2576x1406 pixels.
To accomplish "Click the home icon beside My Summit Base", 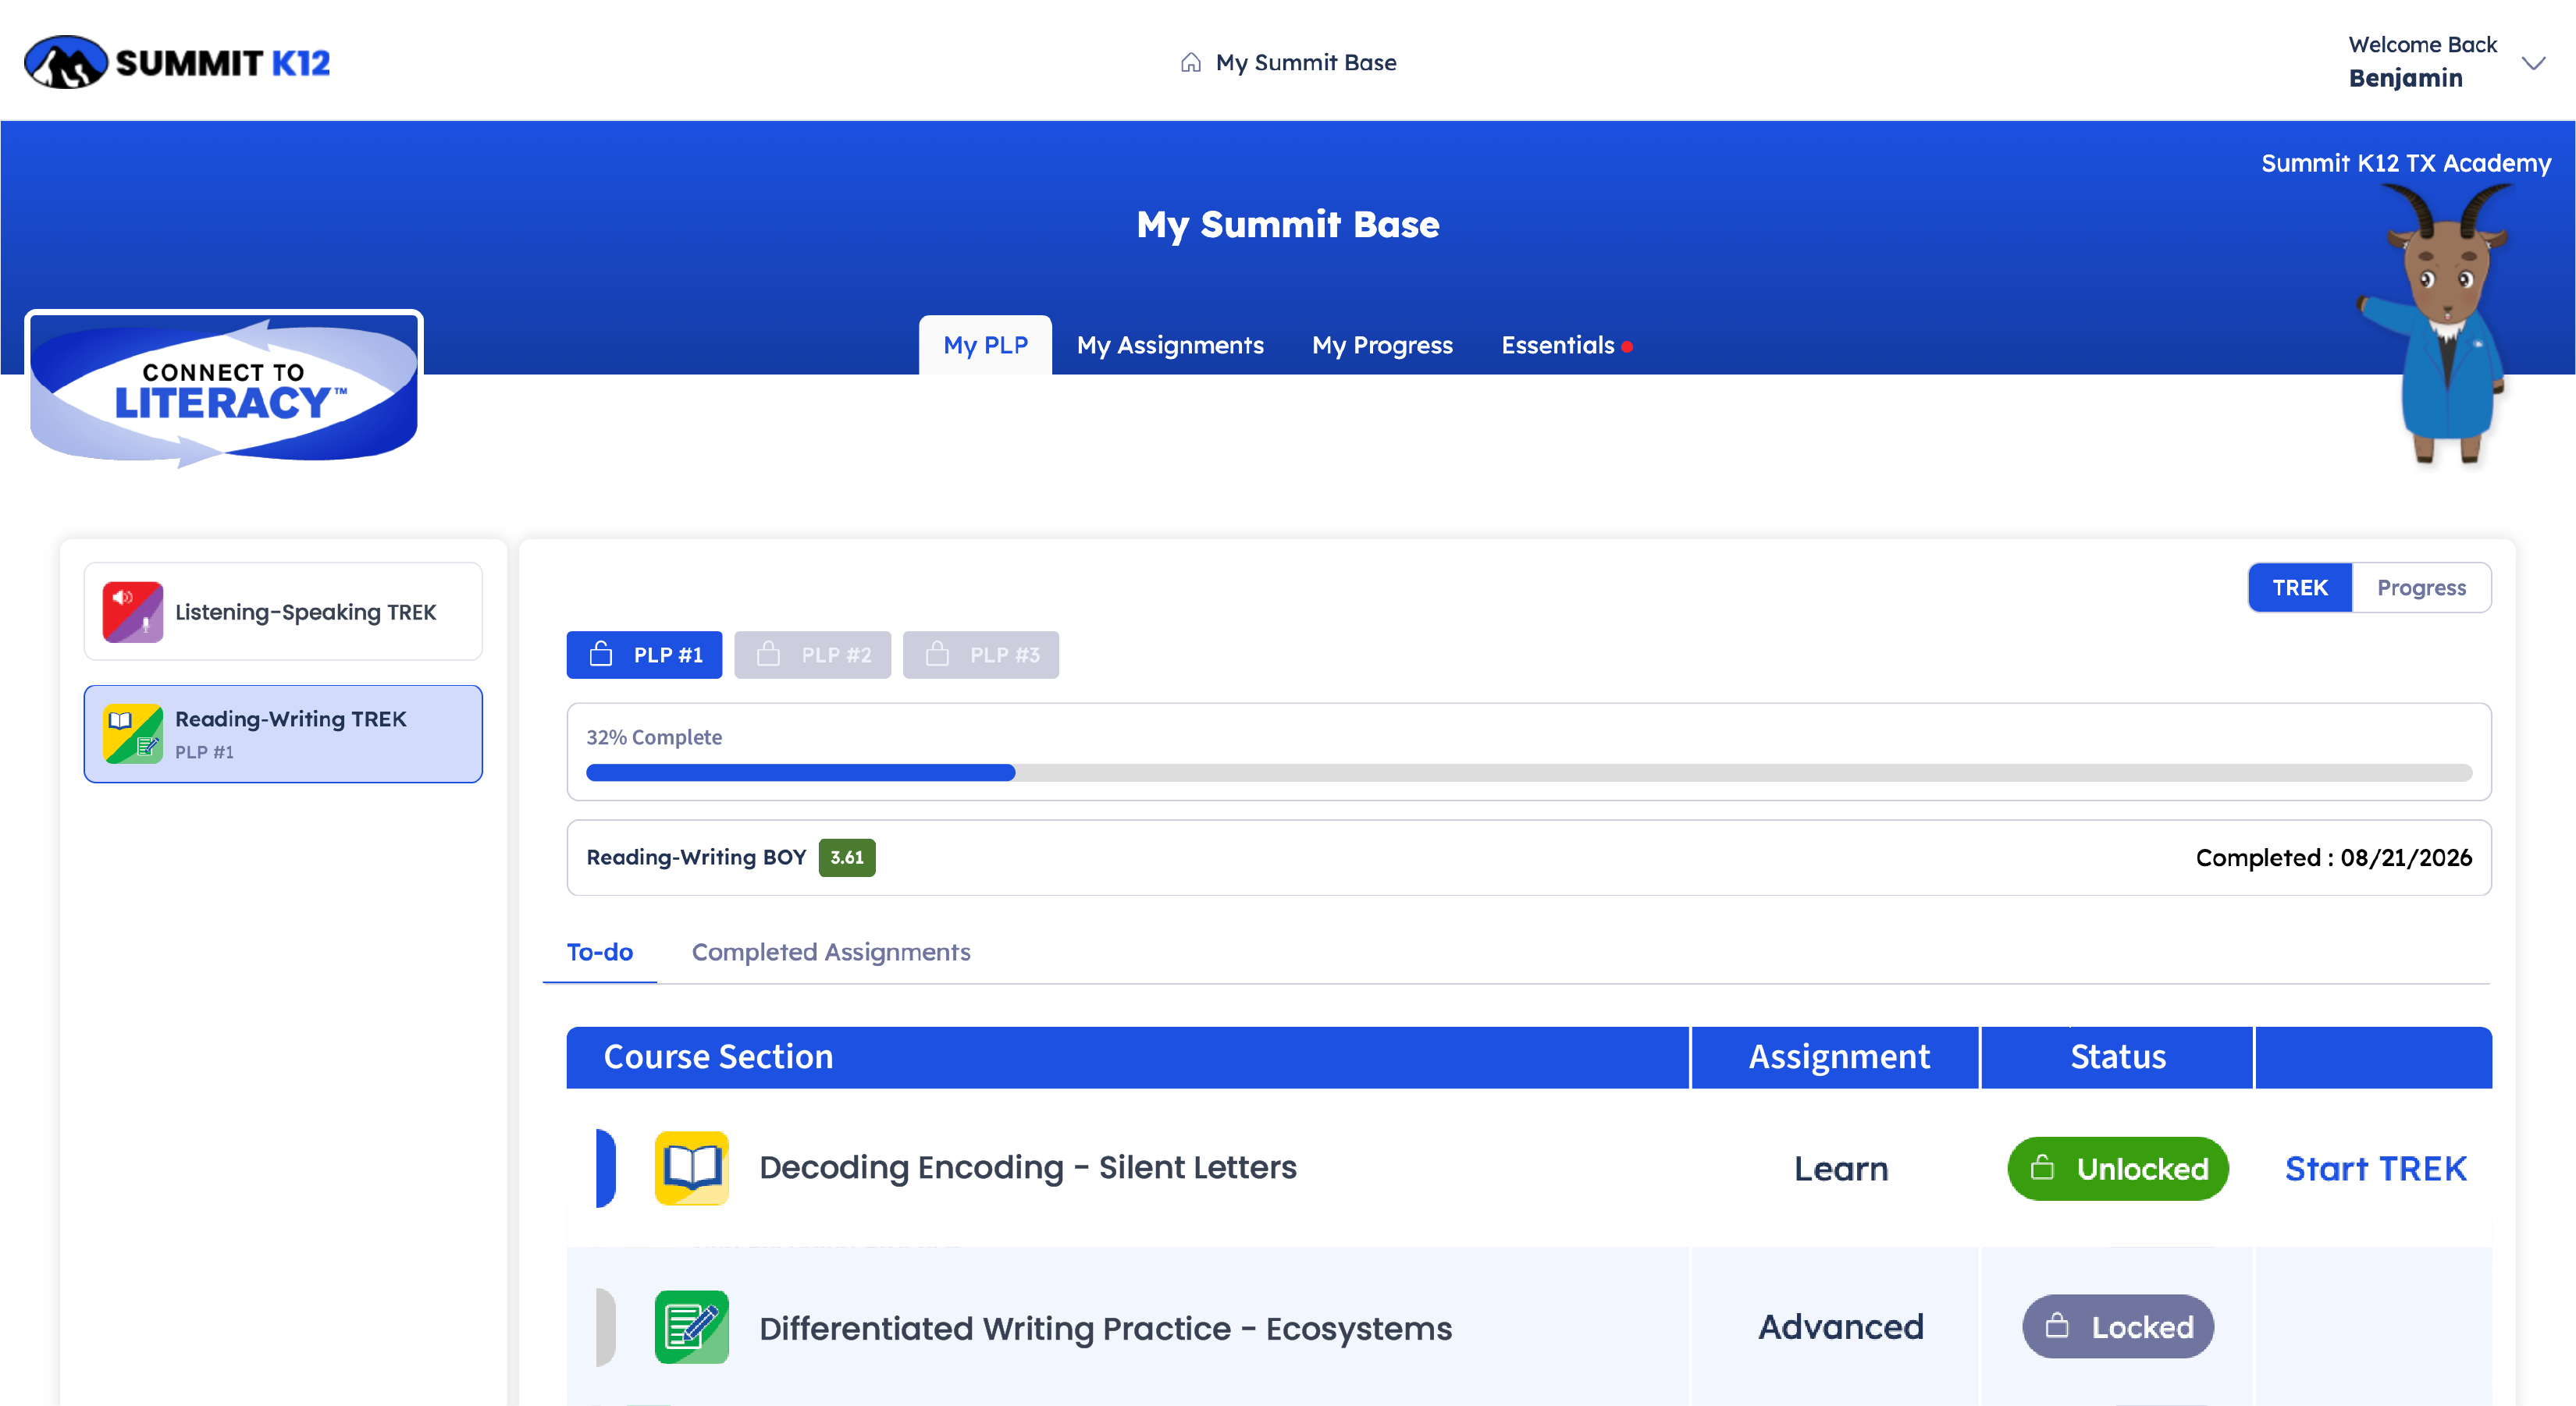I will [1190, 63].
